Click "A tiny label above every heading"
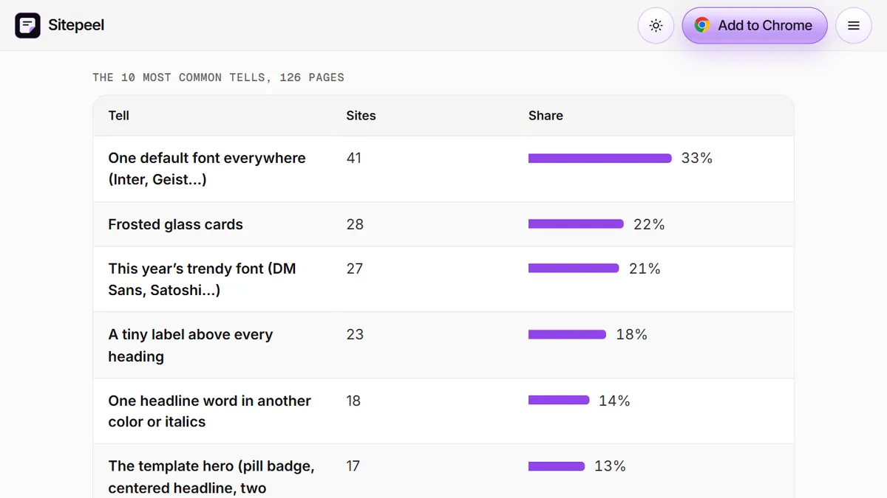The height and width of the screenshot is (498, 887). click(191, 345)
